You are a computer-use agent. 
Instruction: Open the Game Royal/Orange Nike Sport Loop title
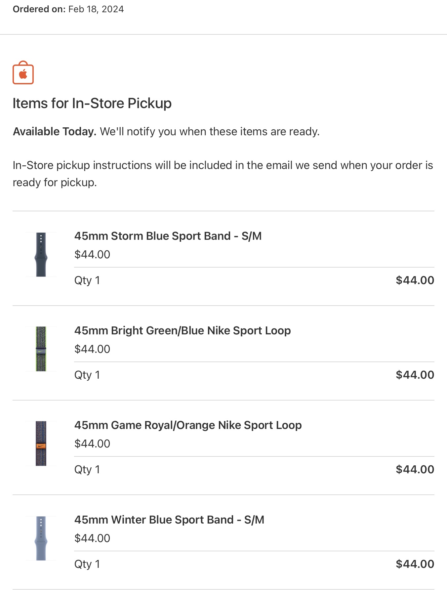188,425
